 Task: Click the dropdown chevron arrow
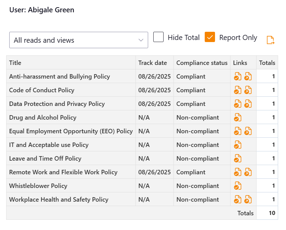(x=141, y=40)
